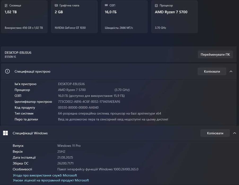
Task: Click the Код продукту label
Action: pyautogui.click(x=25, y=108)
